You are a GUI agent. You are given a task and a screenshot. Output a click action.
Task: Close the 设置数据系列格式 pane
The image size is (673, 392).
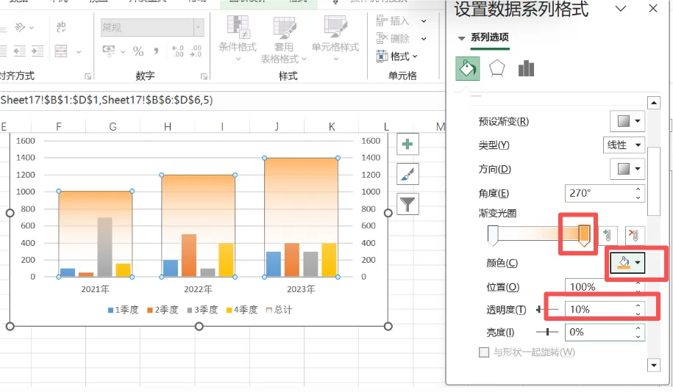[x=653, y=8]
